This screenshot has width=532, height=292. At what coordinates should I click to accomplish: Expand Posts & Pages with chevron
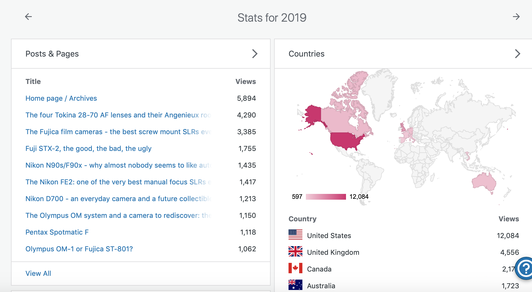254,54
